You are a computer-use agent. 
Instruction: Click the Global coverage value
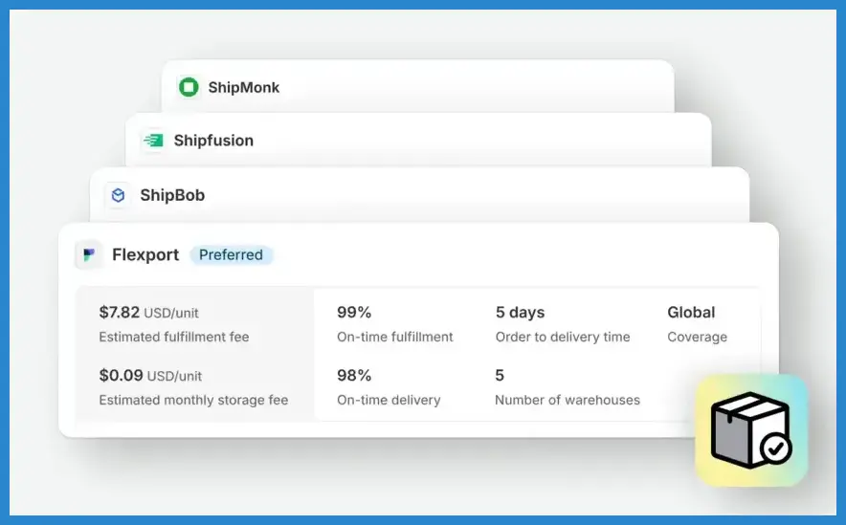click(x=691, y=312)
